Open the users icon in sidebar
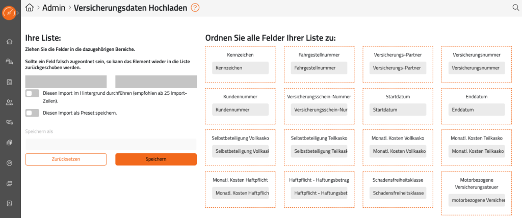The image size is (522, 218). pyautogui.click(x=9, y=102)
